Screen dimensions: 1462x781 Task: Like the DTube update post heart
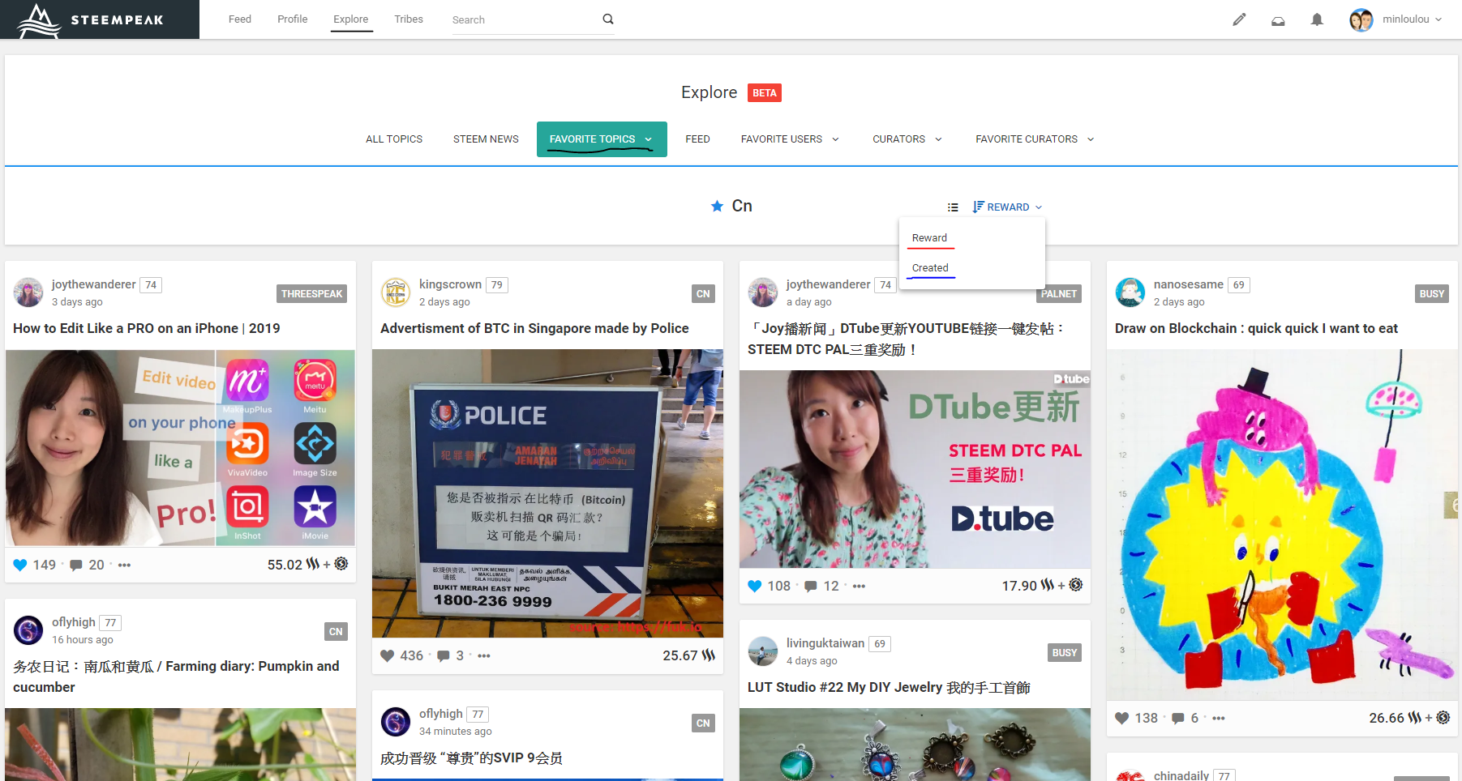tap(755, 586)
